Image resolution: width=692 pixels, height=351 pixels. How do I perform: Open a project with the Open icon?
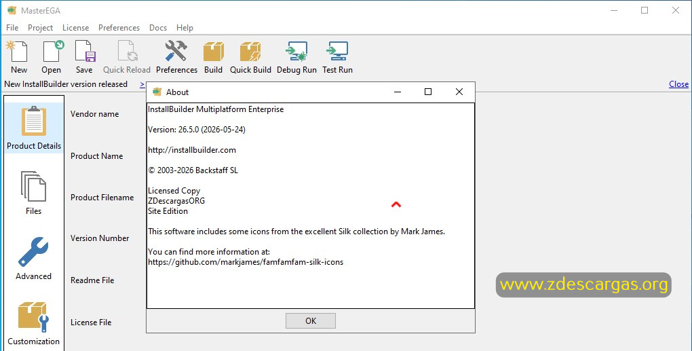52,57
